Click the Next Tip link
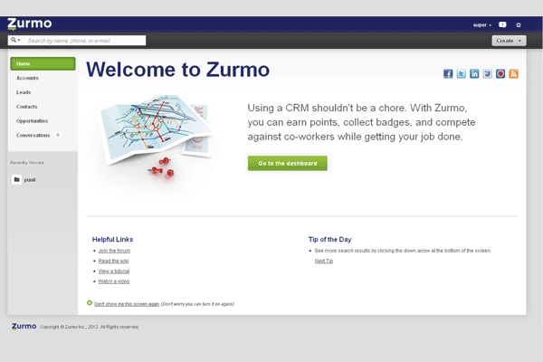 pyautogui.click(x=324, y=261)
